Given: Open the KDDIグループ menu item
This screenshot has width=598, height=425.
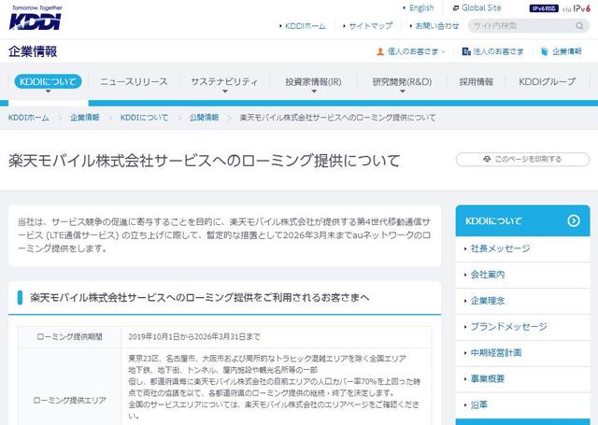Looking at the screenshot, I should (547, 81).
